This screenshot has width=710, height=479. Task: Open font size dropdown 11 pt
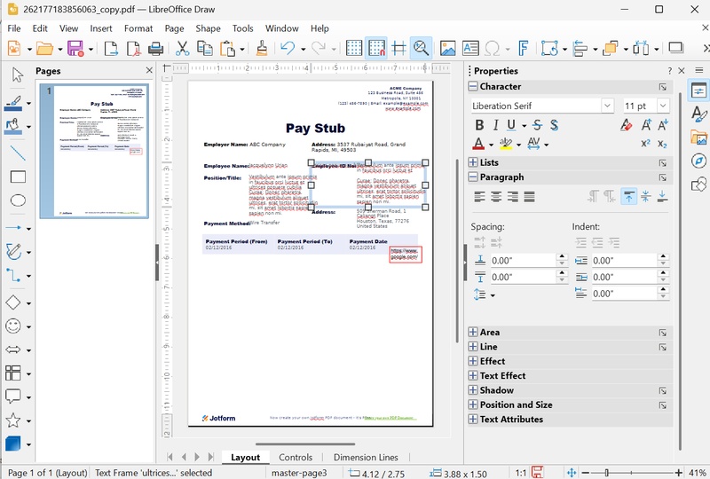(663, 106)
